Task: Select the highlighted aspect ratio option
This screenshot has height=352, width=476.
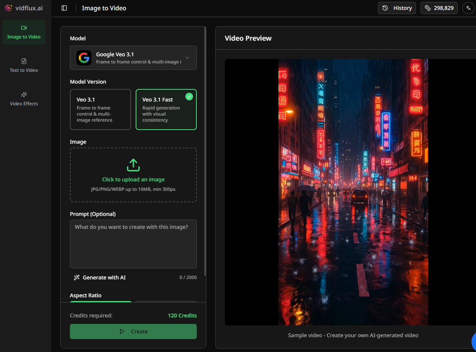Action: (100, 301)
